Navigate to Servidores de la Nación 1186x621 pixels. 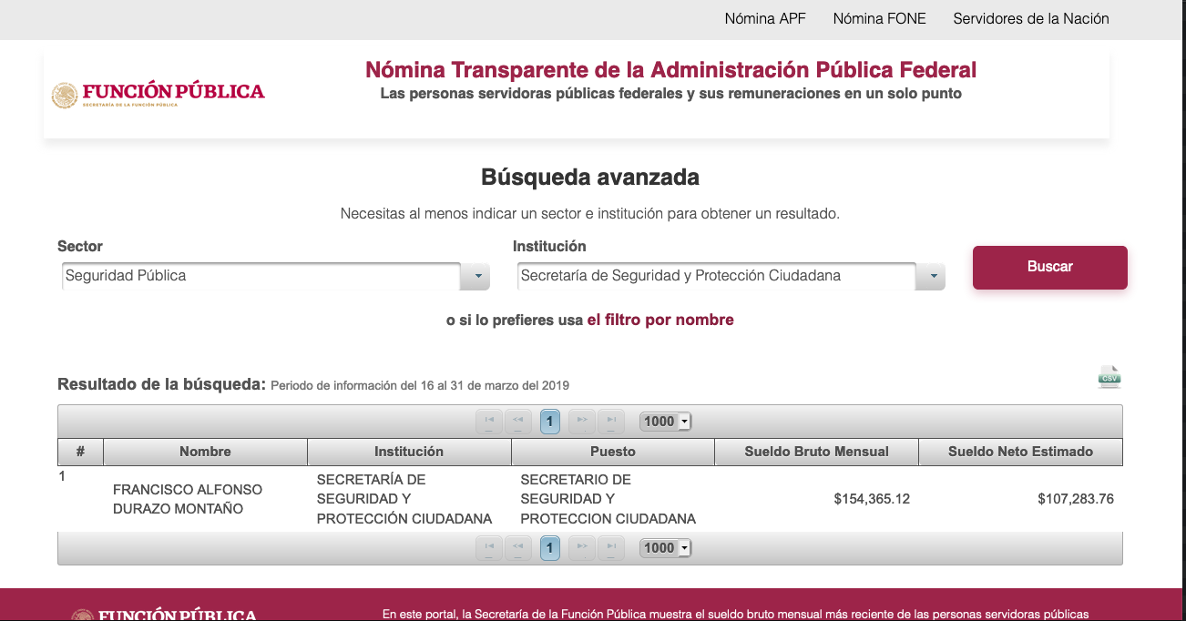coord(1030,18)
